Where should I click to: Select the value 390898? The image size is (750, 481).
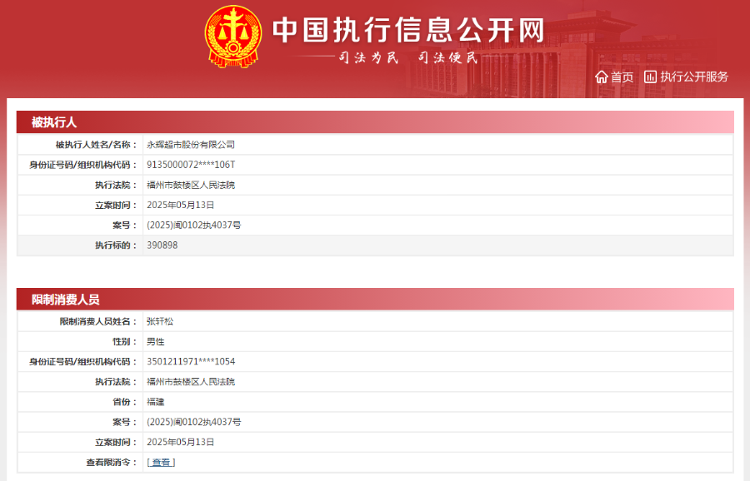tap(162, 245)
